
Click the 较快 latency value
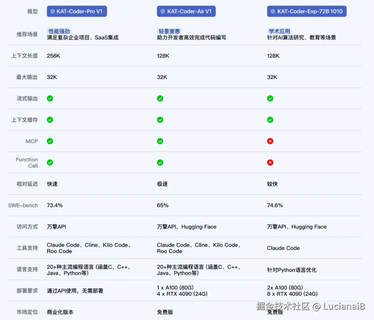tap(272, 184)
